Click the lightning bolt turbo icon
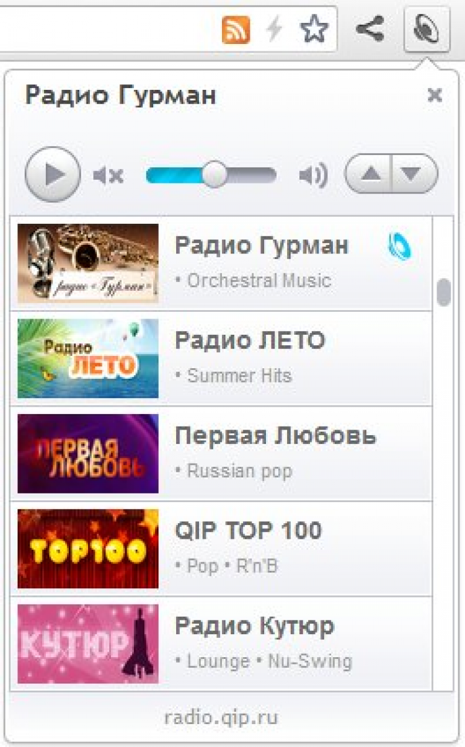Viewport: 465px width, 747px height. (275, 29)
